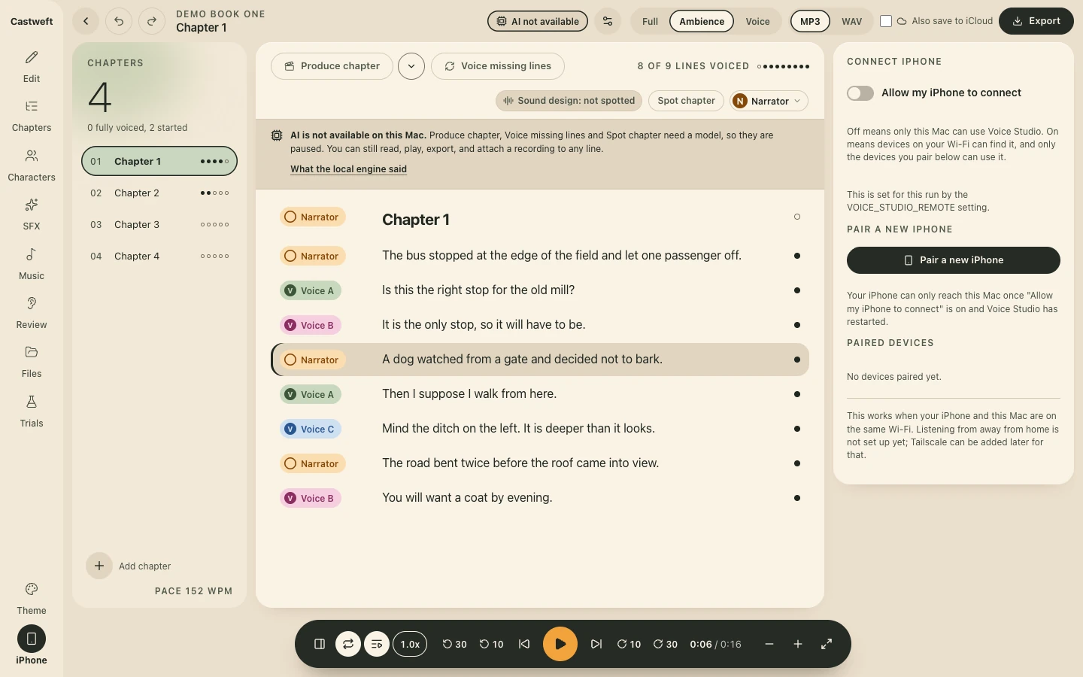Go to the Characters section
The image size is (1083, 677).
coord(32,165)
